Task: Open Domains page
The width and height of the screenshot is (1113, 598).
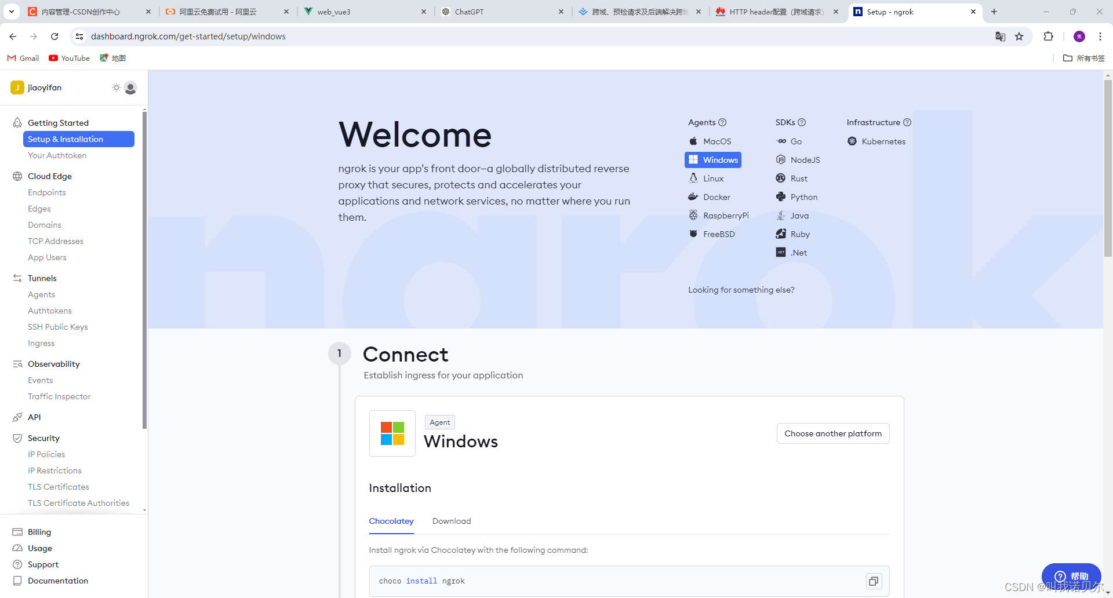Action: 45,225
